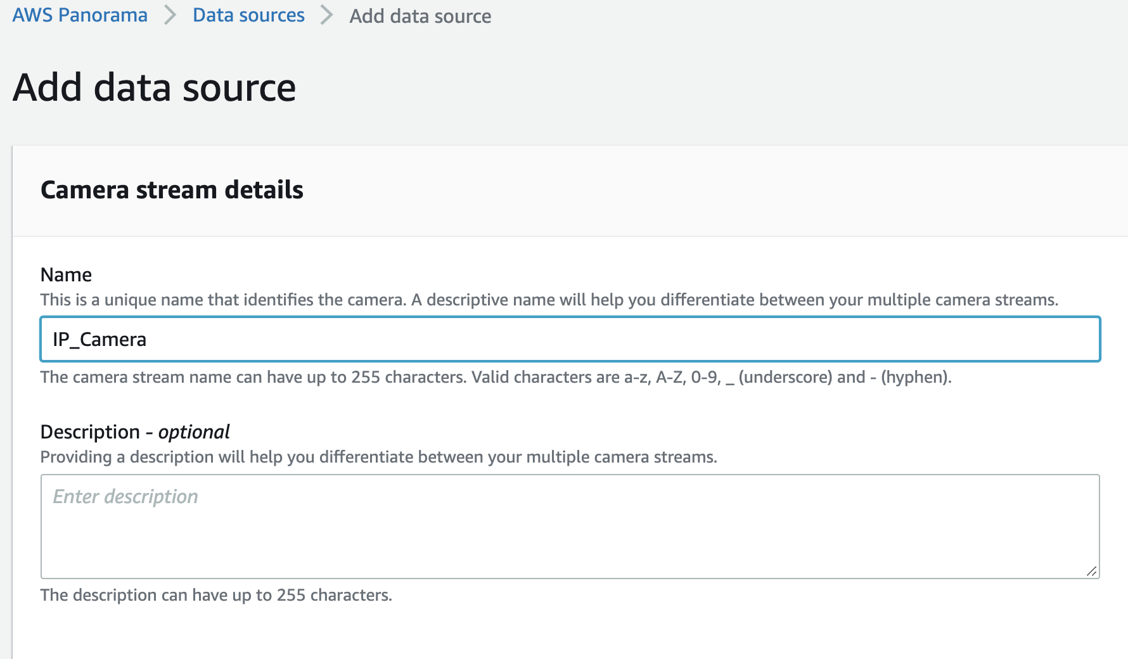The width and height of the screenshot is (1128, 659).
Task: Click the italic 'optional' word in label
Action: click(194, 432)
